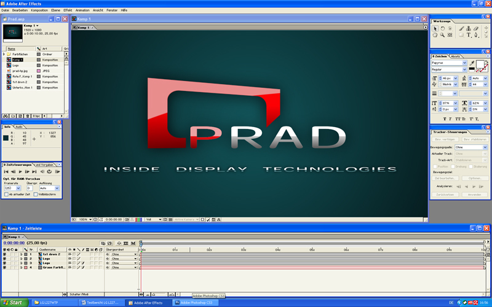
Task: Select the Selection arrow tool in Werkzeuge
Action: (435, 28)
